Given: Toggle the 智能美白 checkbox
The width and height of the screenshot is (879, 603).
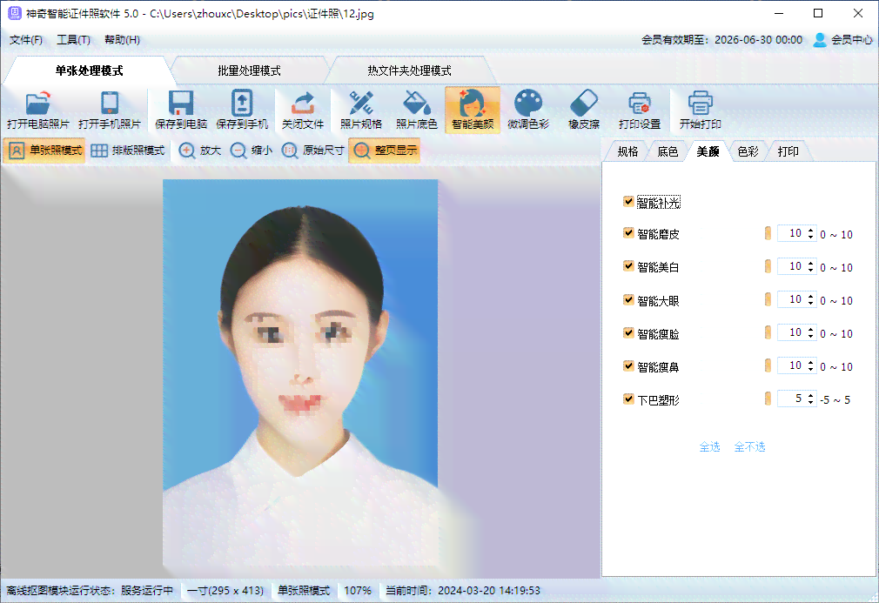Looking at the screenshot, I should point(628,266).
